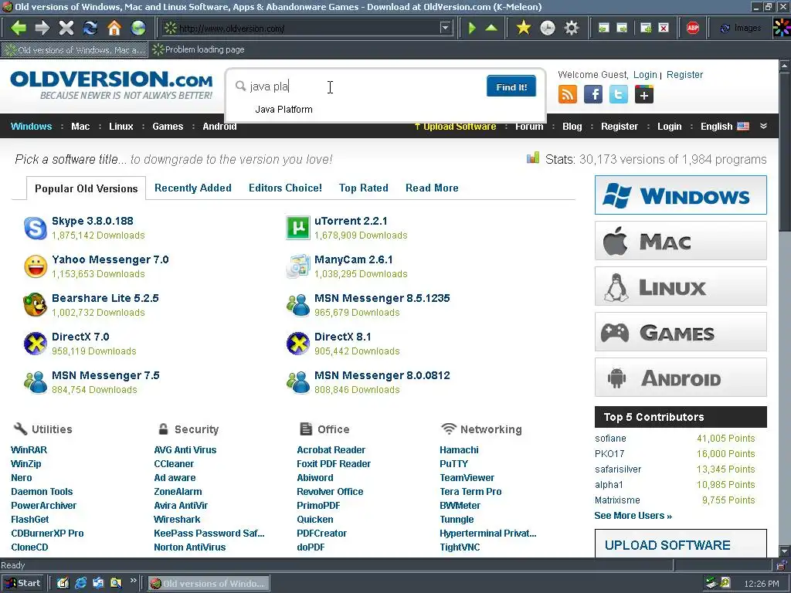
Task: Close the current tab with red X window icon
Action: pos(664,28)
